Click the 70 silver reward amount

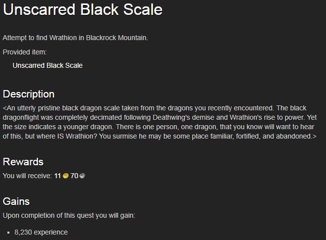coord(74,176)
